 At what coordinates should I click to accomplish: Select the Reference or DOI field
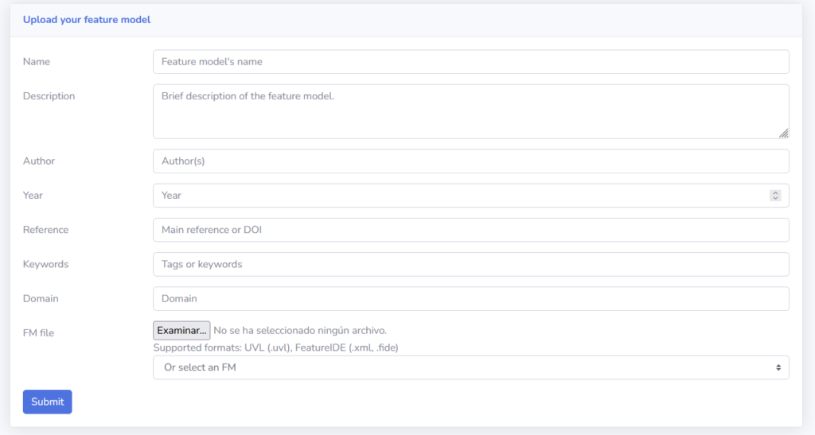point(470,230)
